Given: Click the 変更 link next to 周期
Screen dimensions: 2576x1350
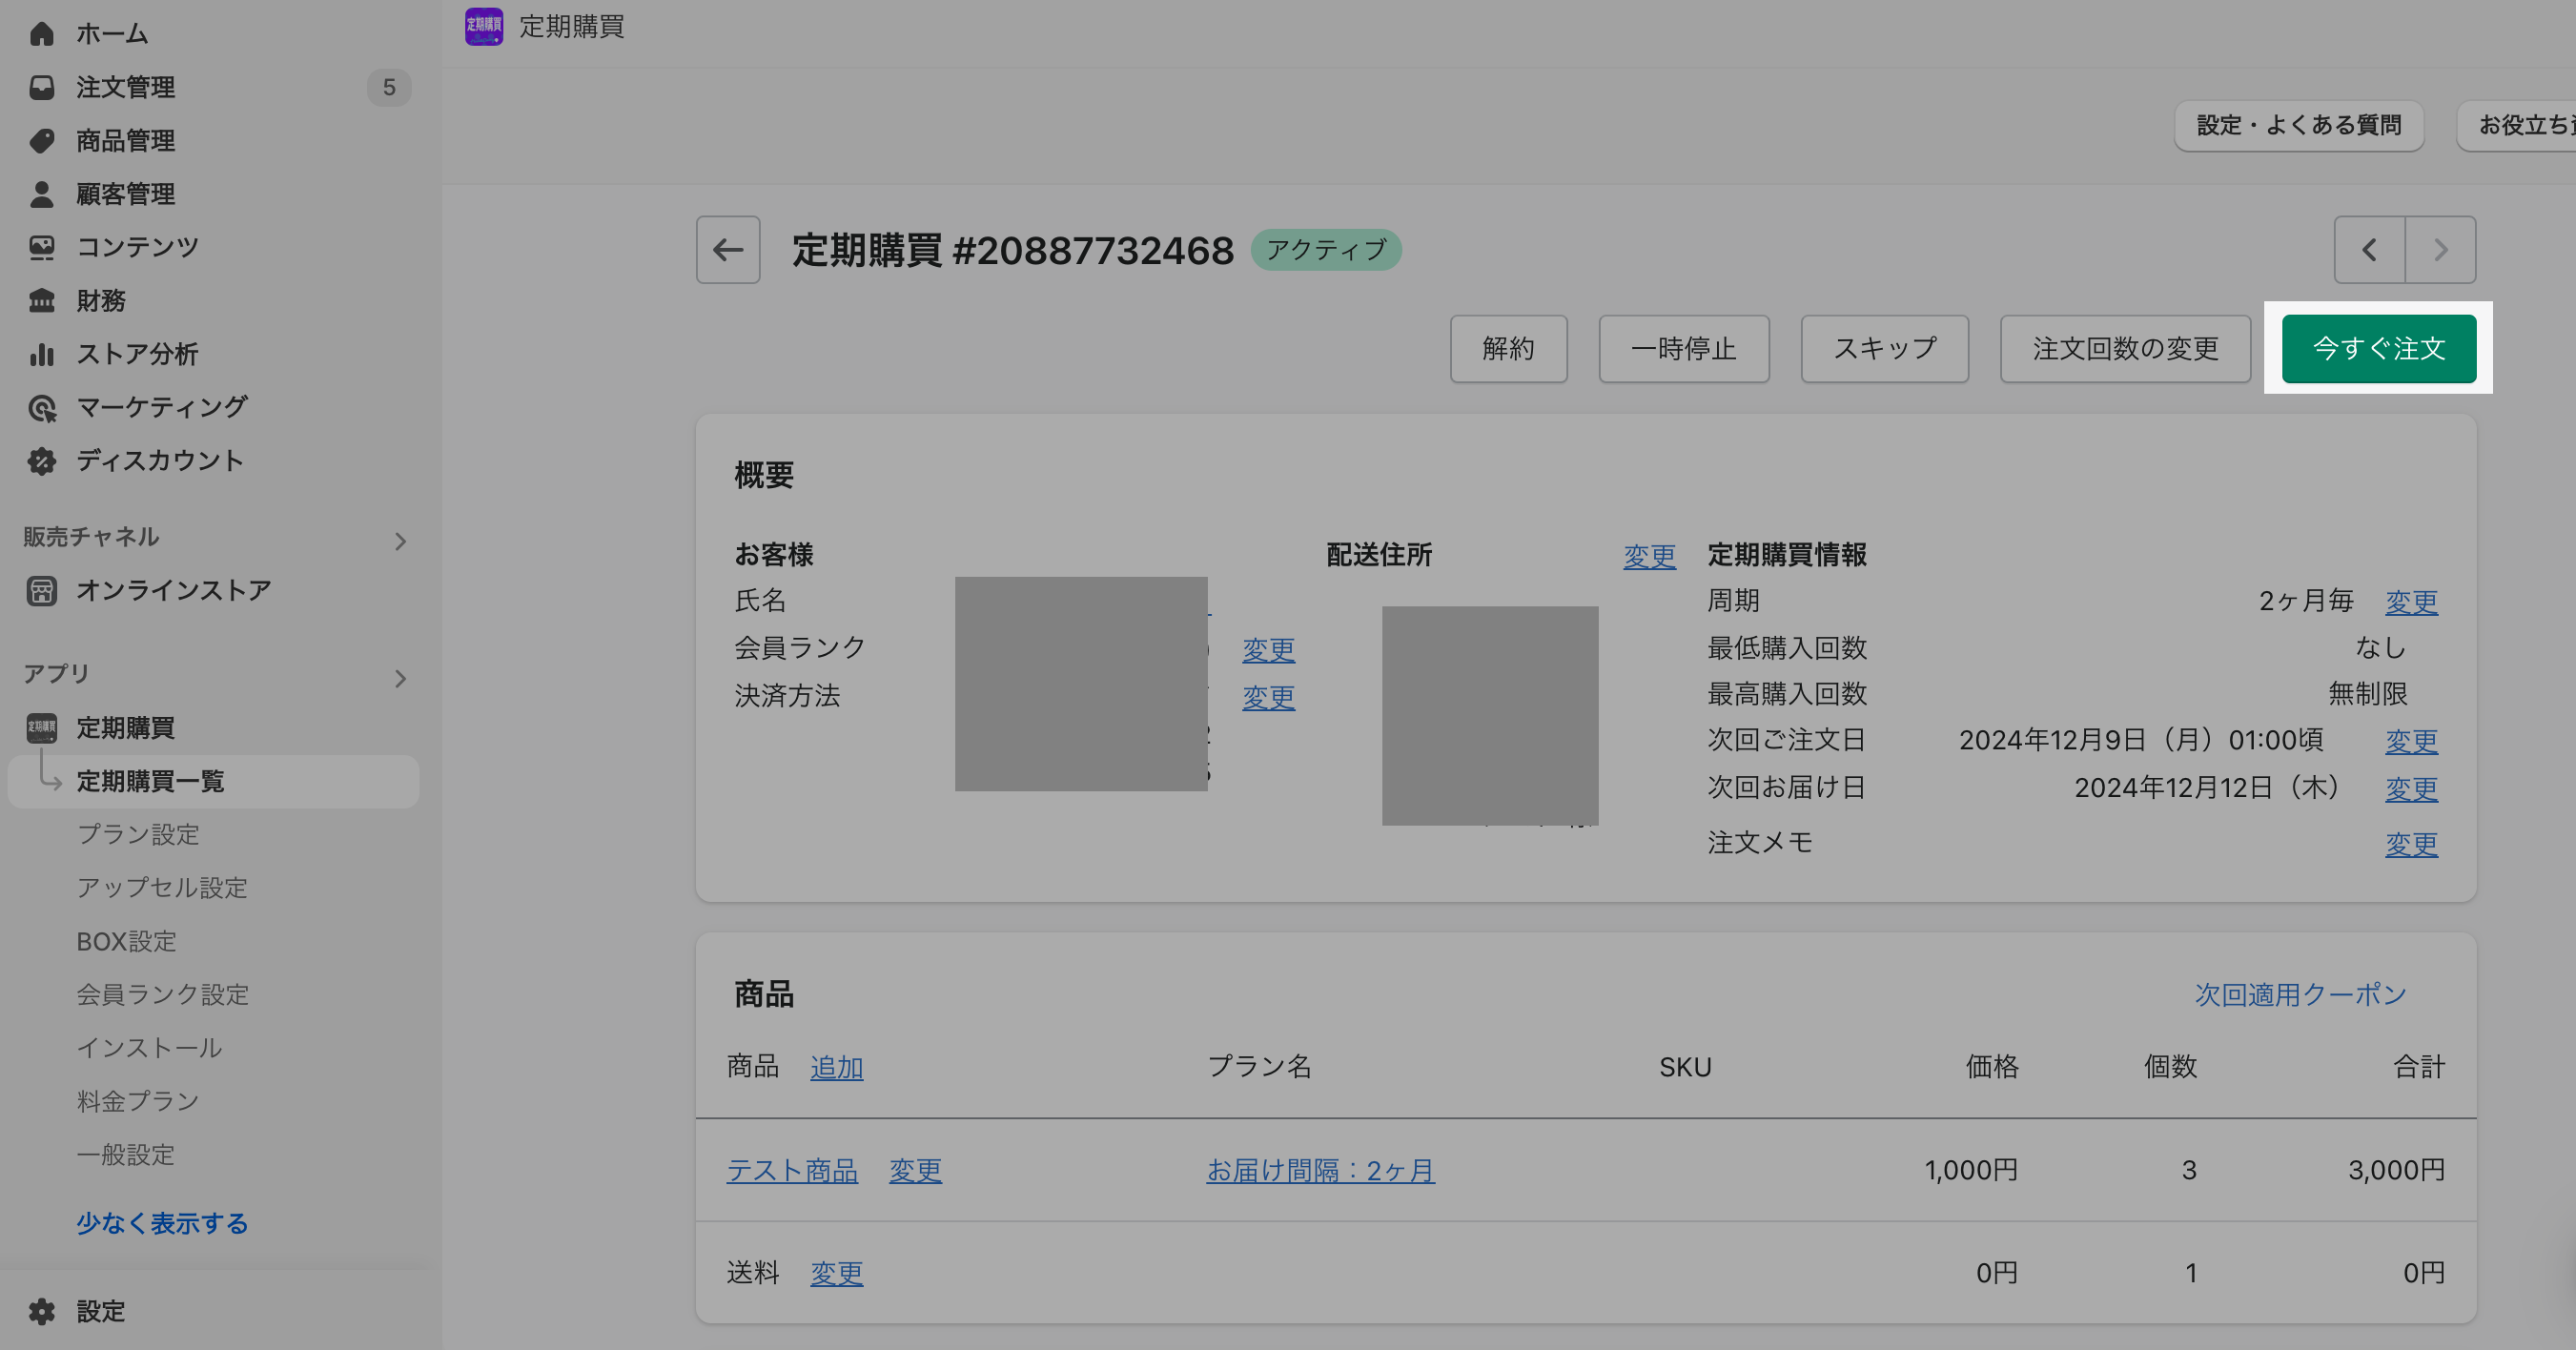Looking at the screenshot, I should pos(2410,601).
